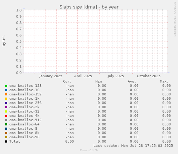Click the 0.5 y-axis tick value
This screenshot has height=154, width=178.
point(19,41)
